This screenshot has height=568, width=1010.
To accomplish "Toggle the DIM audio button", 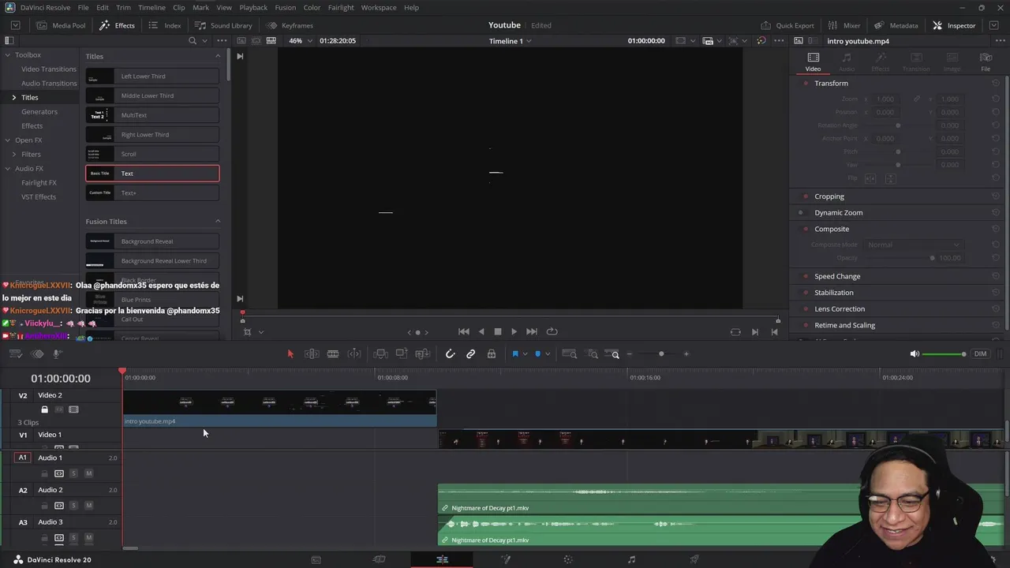I will 981,354.
